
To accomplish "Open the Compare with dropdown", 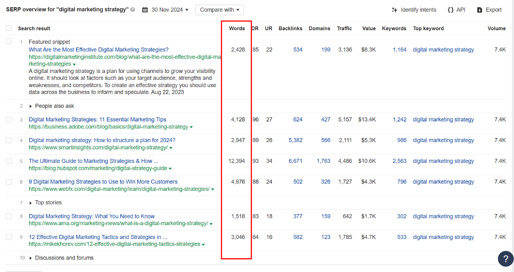I will point(219,10).
